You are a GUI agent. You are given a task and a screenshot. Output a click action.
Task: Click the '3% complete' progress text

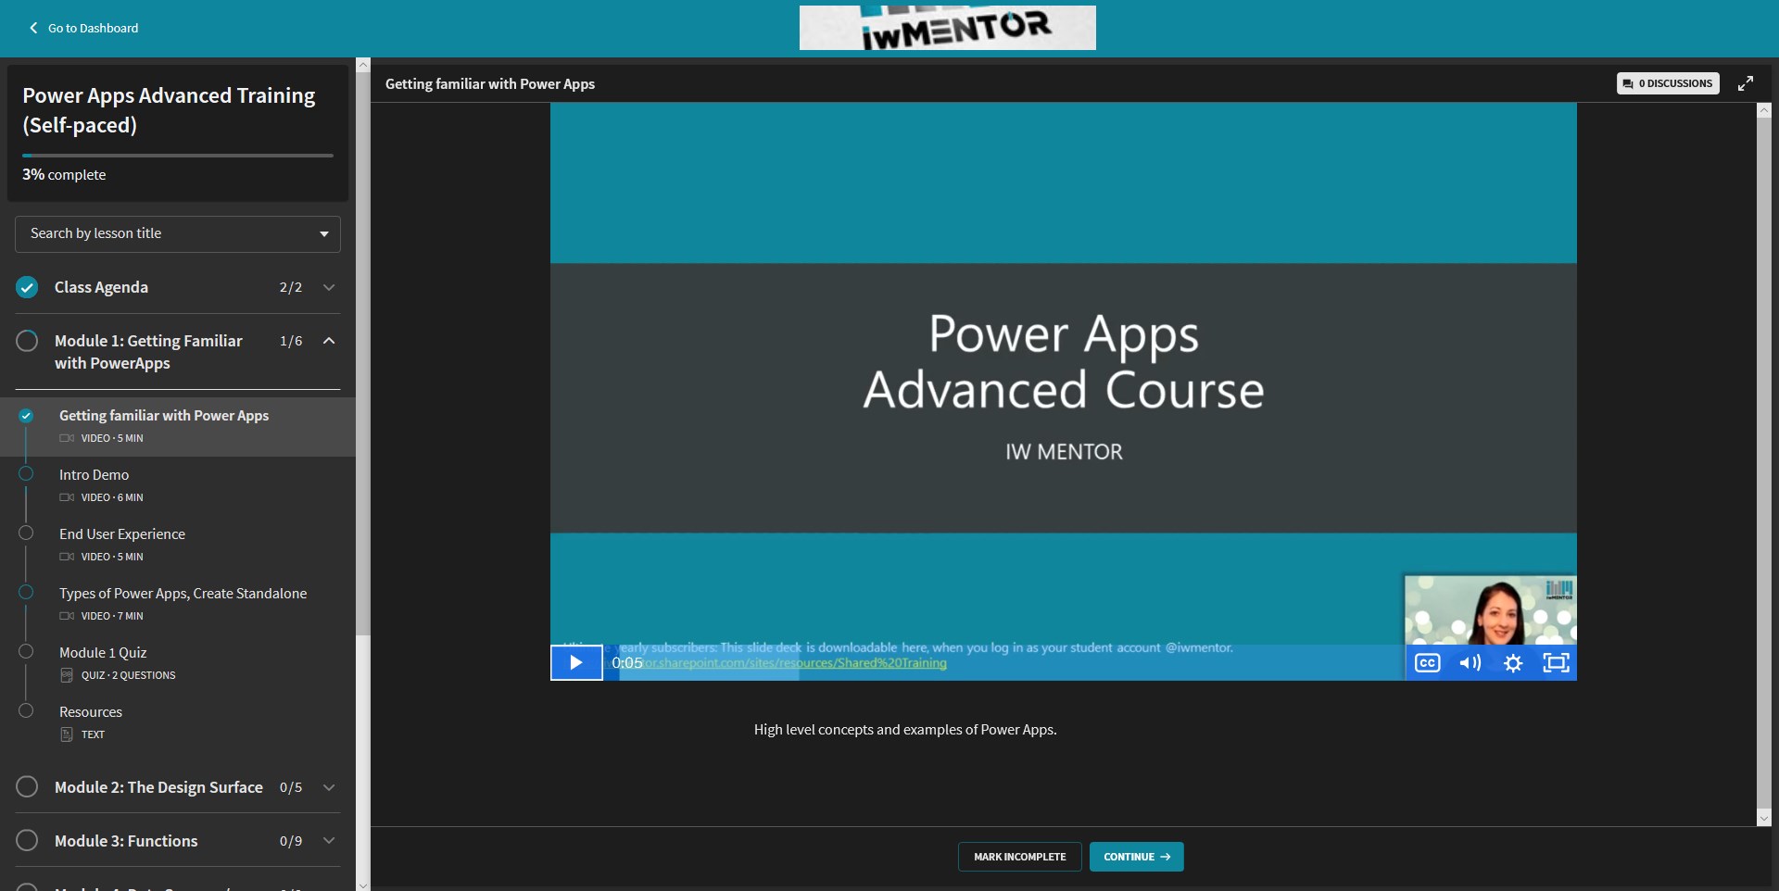64,174
